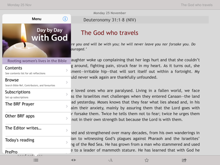Tap the Day by Day with God banner image
The width and height of the screenshot is (220, 165).
(x=37, y=40)
